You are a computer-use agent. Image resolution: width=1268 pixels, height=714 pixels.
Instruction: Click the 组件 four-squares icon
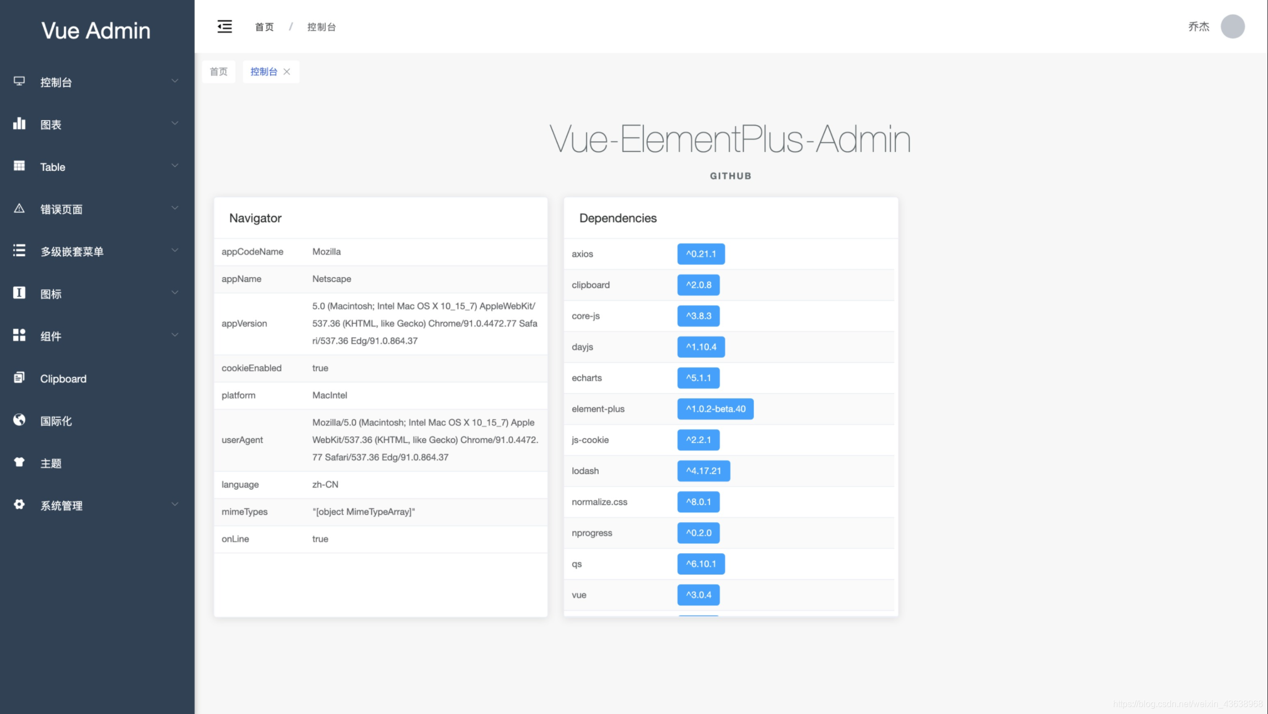(x=19, y=335)
